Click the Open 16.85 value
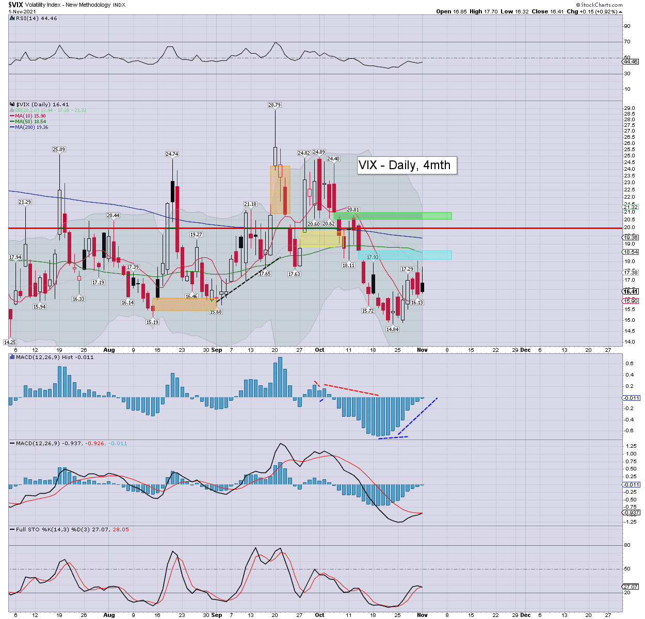Image resolution: width=645 pixels, height=619 pixels. [451, 11]
